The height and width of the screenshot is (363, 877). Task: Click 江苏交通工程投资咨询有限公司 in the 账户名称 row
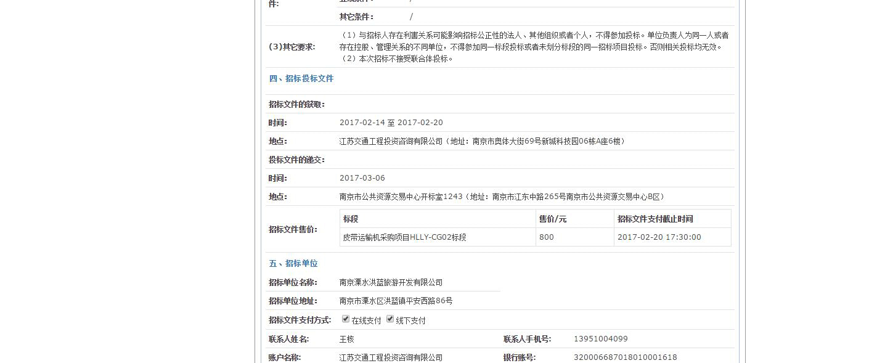[x=391, y=357]
